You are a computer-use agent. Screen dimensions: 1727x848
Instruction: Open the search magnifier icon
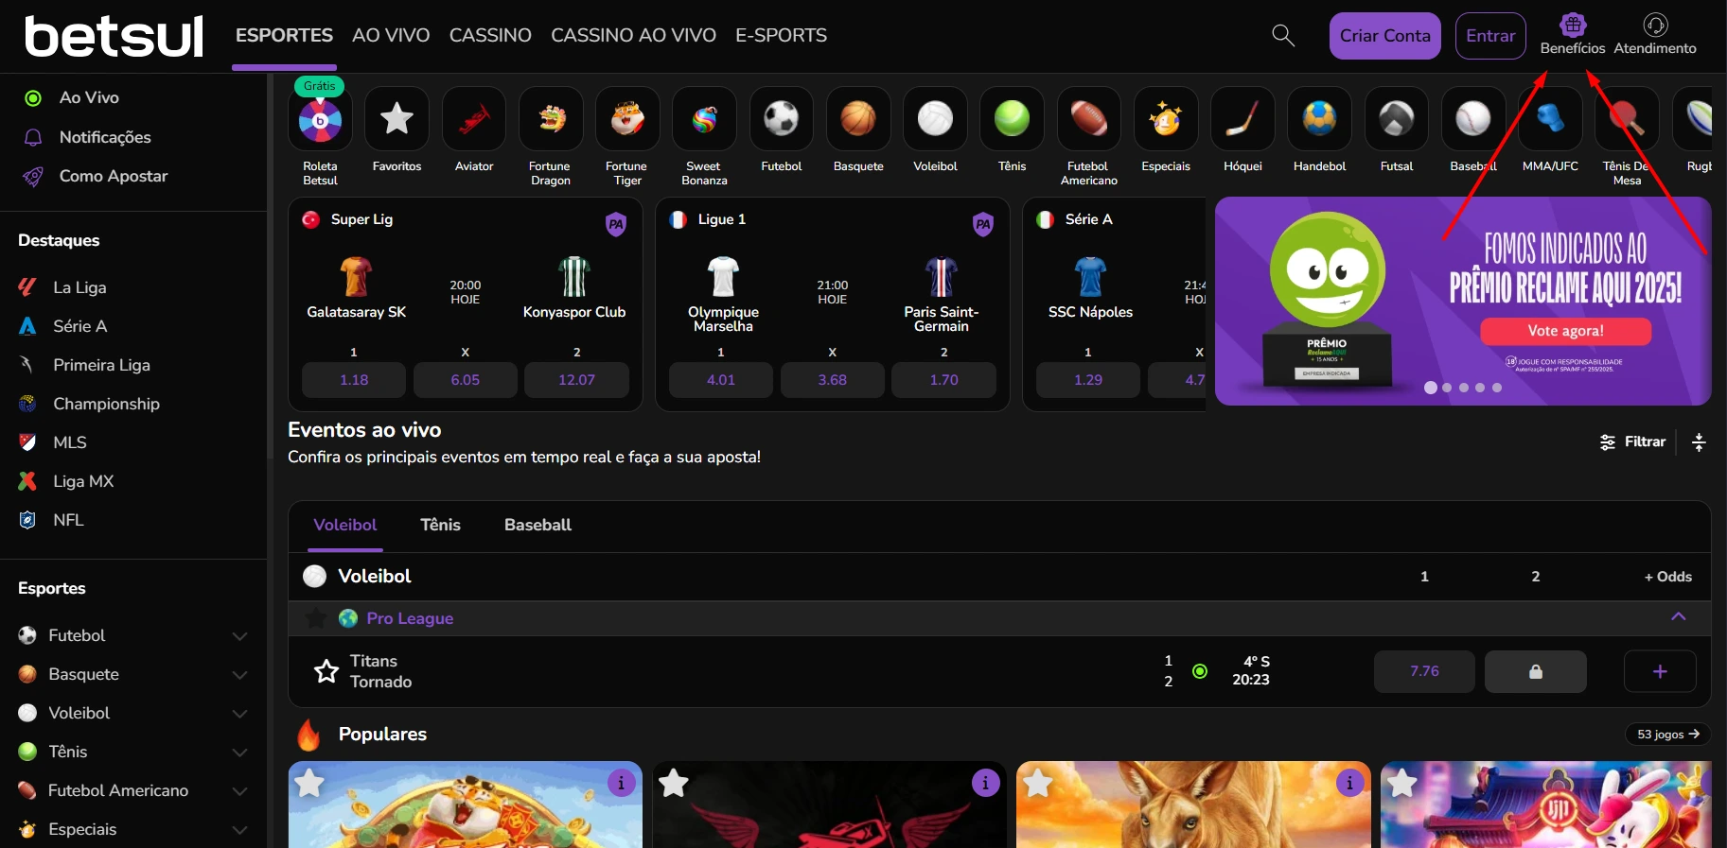[1282, 36]
